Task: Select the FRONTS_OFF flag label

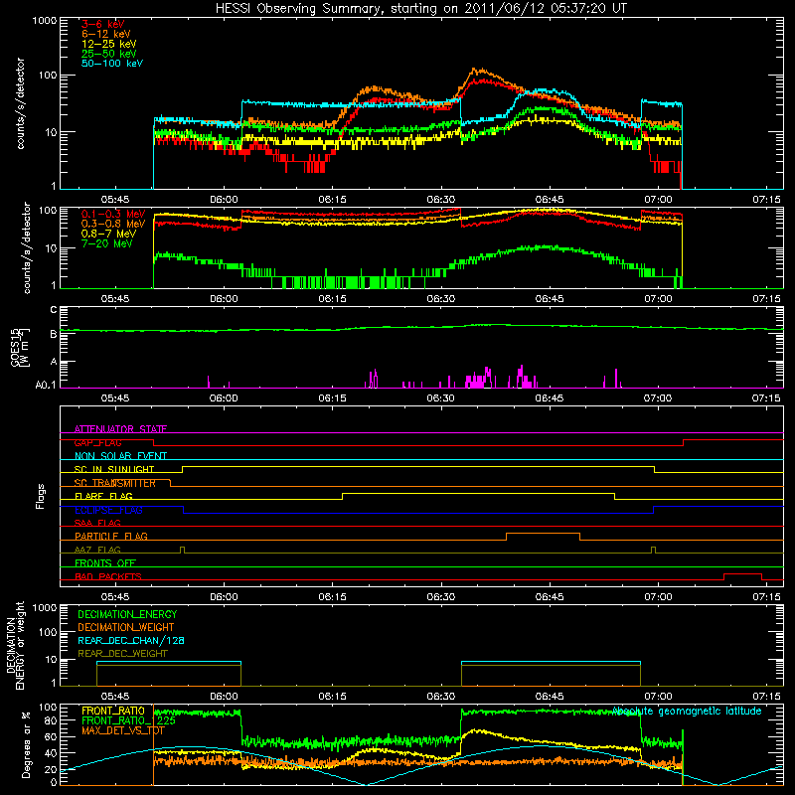Action: coord(105,562)
